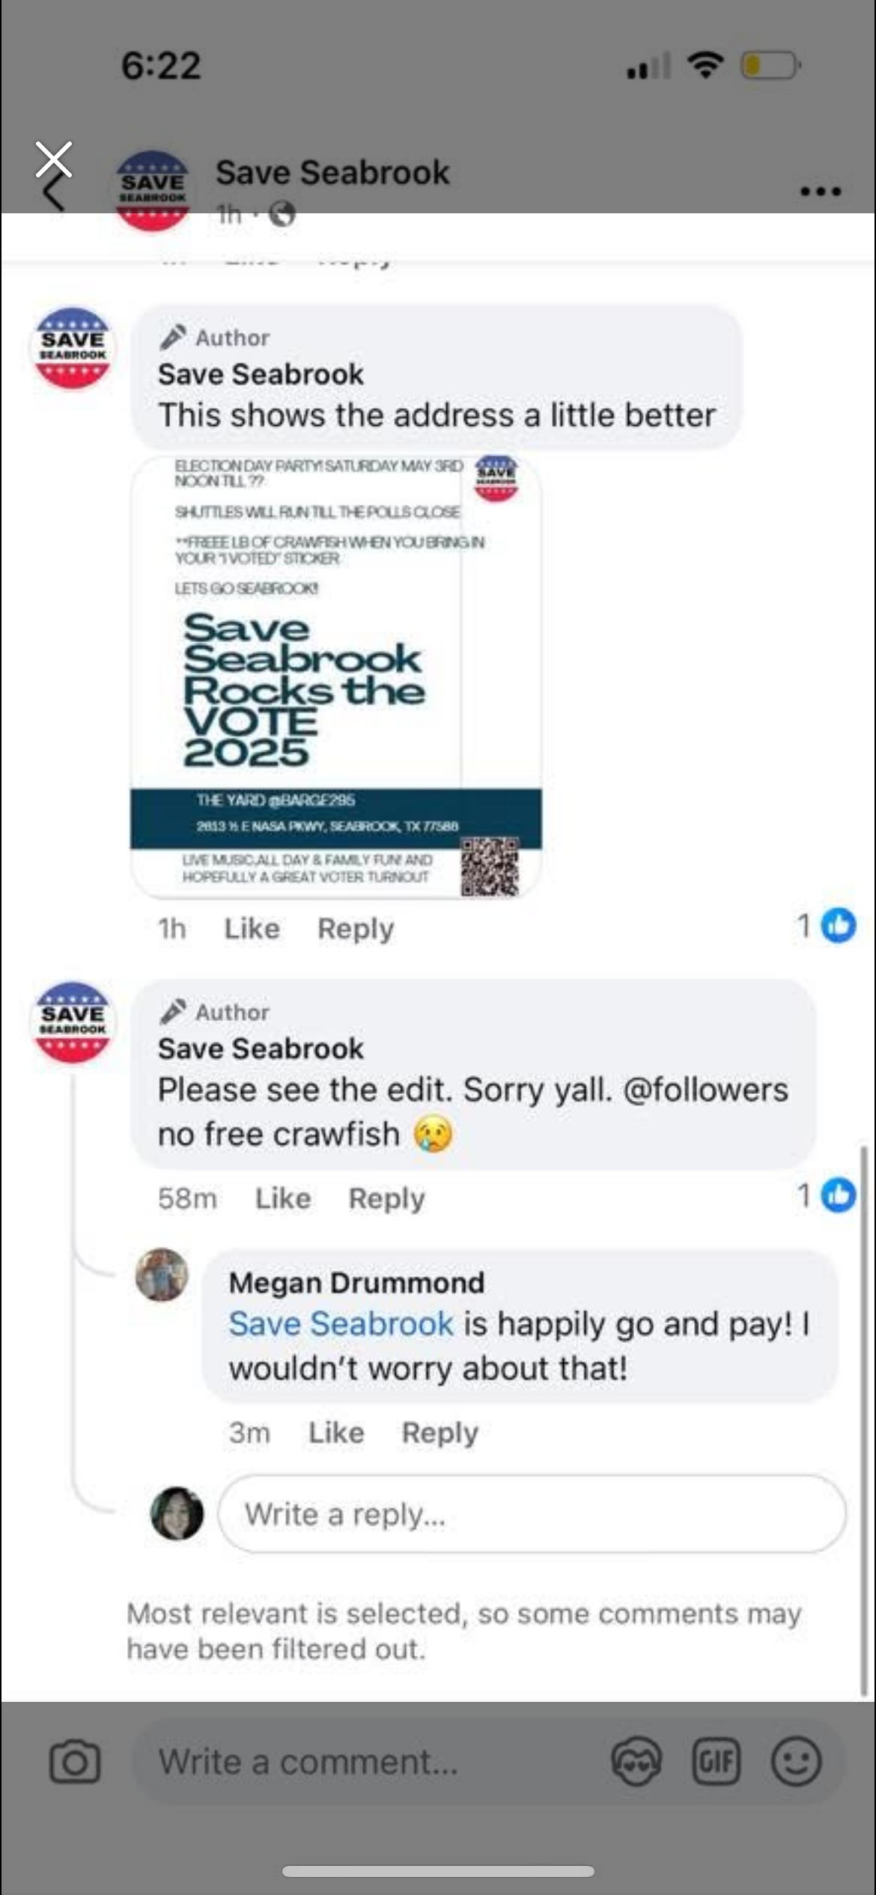The width and height of the screenshot is (876, 1895).
Task: Open the emoji smiley picker
Action: point(796,1762)
